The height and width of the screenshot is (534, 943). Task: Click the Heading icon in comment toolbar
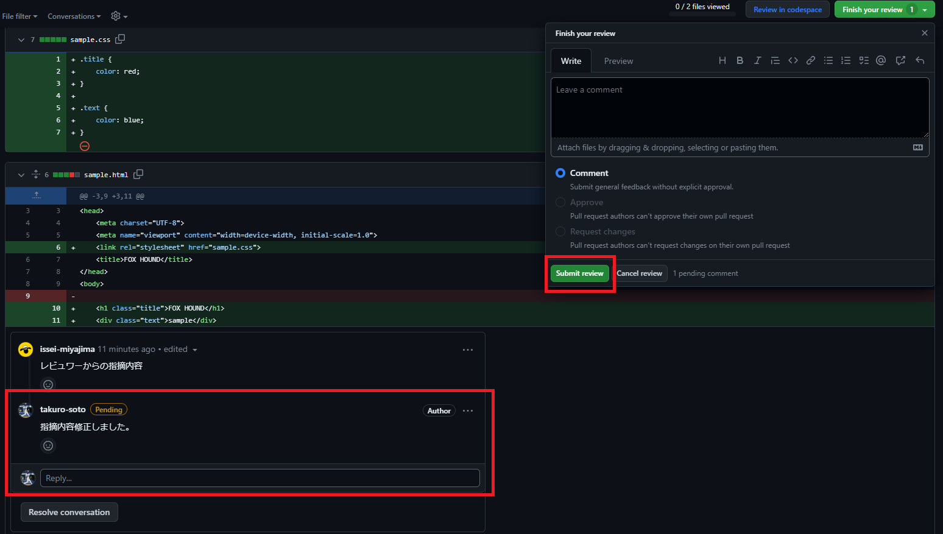coord(722,60)
